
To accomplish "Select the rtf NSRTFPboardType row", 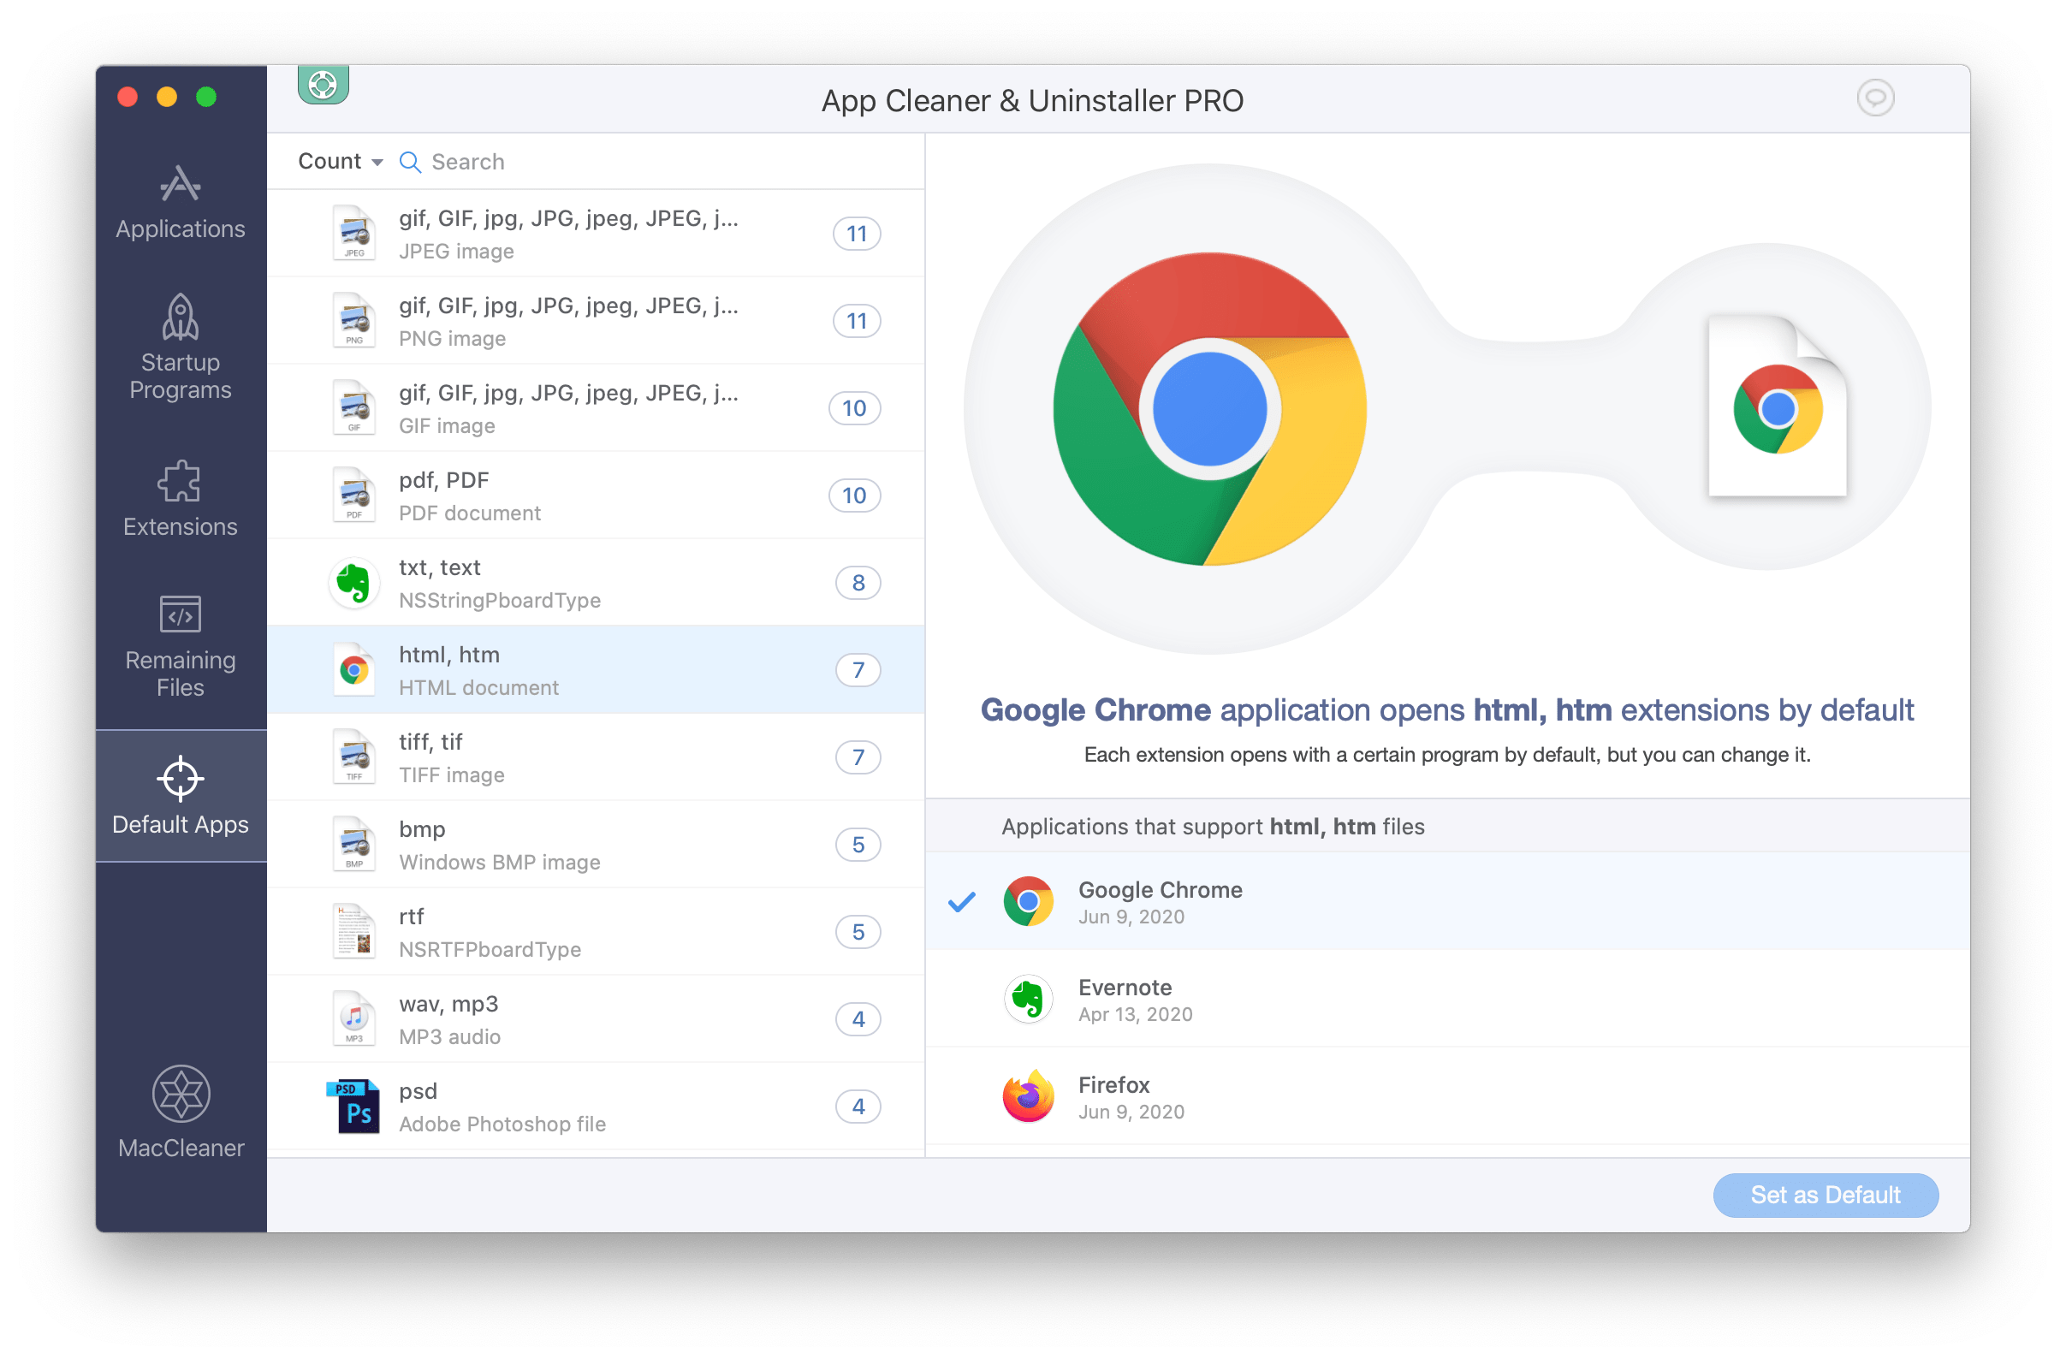I will [596, 932].
